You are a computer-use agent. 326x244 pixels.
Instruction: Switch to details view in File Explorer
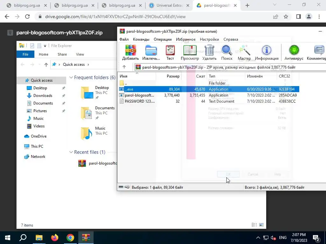[x=254, y=225]
